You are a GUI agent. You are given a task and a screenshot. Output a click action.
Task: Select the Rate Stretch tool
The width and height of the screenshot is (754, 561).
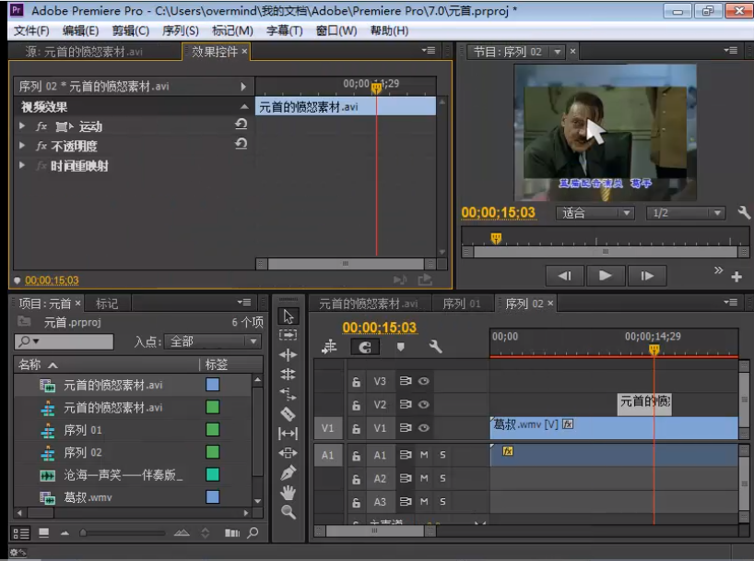coord(288,394)
